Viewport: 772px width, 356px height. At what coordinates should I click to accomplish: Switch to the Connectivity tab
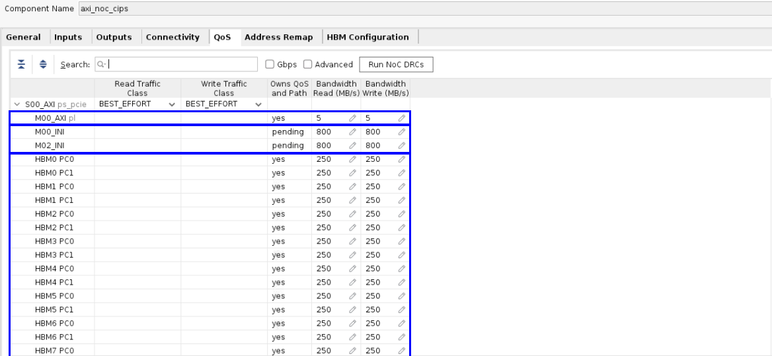[x=173, y=37]
